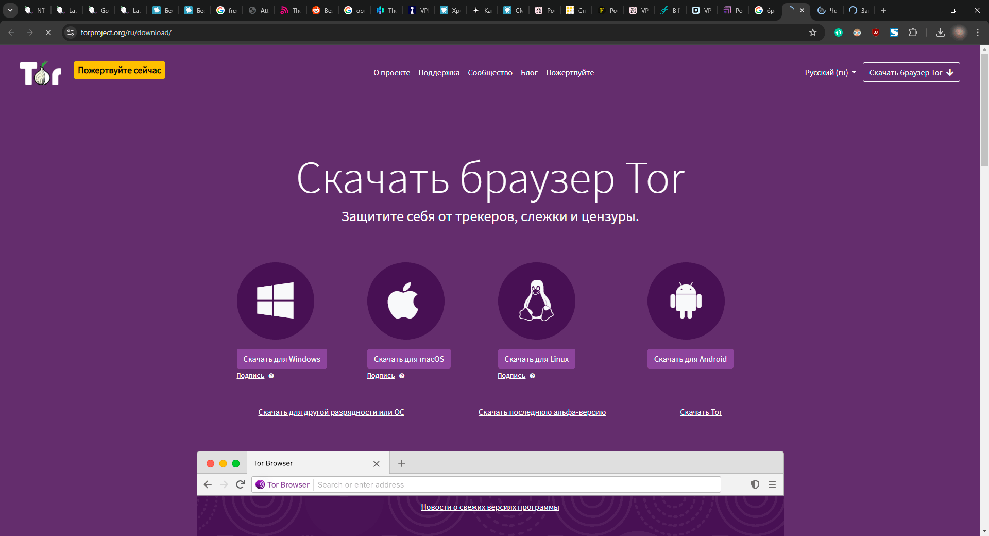Open the goggles face extension icon
The height and width of the screenshot is (536, 989).
[x=857, y=32]
